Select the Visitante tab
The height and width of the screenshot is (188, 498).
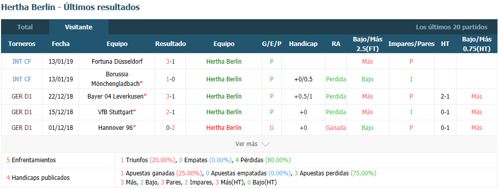tap(79, 27)
